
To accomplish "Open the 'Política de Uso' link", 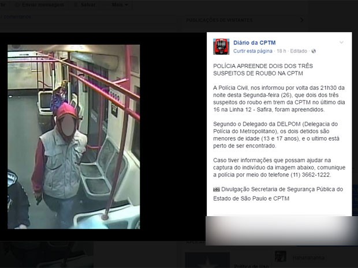I will 251,266.
